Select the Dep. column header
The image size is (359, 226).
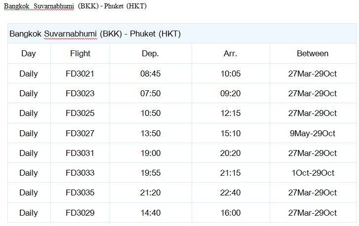click(x=151, y=53)
